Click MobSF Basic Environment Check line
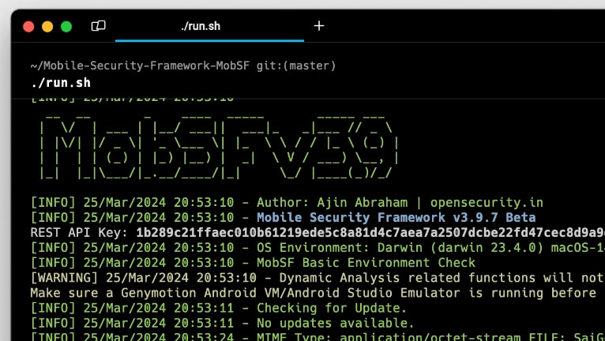This screenshot has height=341, width=605. (x=253, y=263)
